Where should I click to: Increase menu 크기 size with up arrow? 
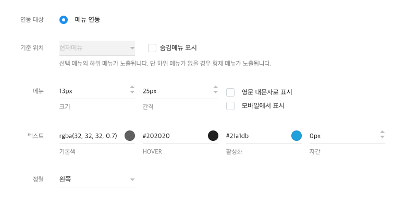point(132,87)
